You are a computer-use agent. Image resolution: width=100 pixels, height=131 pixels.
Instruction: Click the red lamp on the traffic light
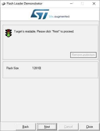click(8, 31)
